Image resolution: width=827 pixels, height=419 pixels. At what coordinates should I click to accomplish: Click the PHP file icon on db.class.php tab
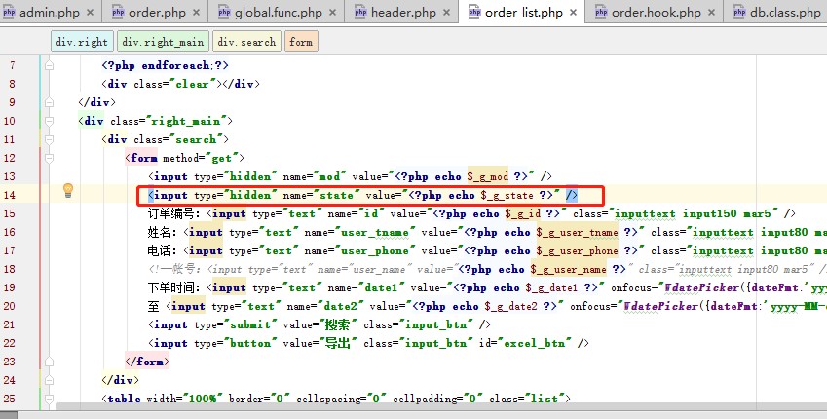pos(739,12)
